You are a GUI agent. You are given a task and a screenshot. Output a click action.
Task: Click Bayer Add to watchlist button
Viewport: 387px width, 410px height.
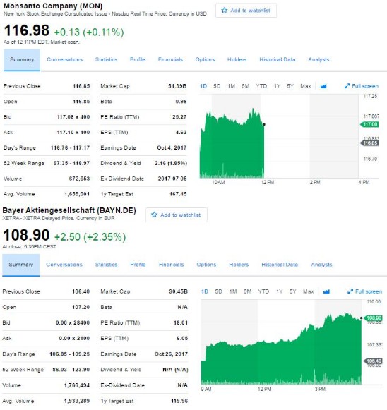pyautogui.click(x=177, y=215)
